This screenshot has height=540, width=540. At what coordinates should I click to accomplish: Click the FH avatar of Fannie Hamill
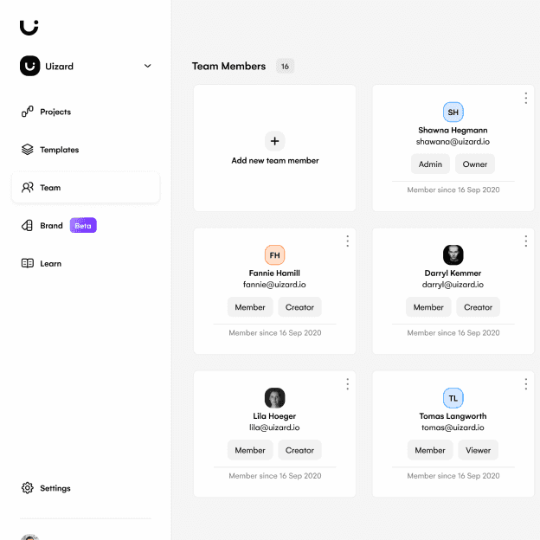coord(275,254)
